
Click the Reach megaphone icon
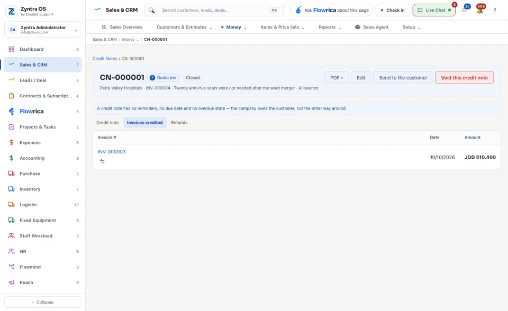[x=11, y=282]
